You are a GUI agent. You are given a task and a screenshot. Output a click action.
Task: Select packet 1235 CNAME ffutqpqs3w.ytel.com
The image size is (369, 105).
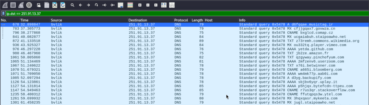tap(184, 94)
